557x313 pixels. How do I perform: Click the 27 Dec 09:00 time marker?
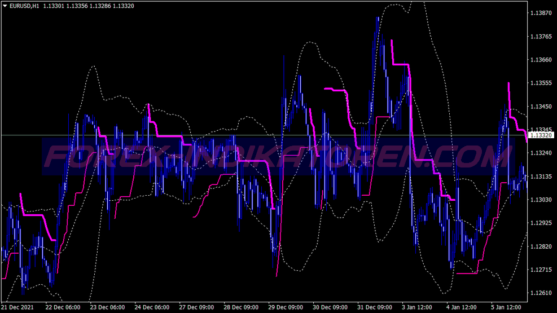click(196, 308)
